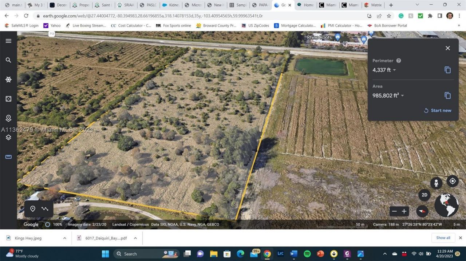Open the Map Style settings
Screen dimensions: 466x261
(x=8, y=98)
